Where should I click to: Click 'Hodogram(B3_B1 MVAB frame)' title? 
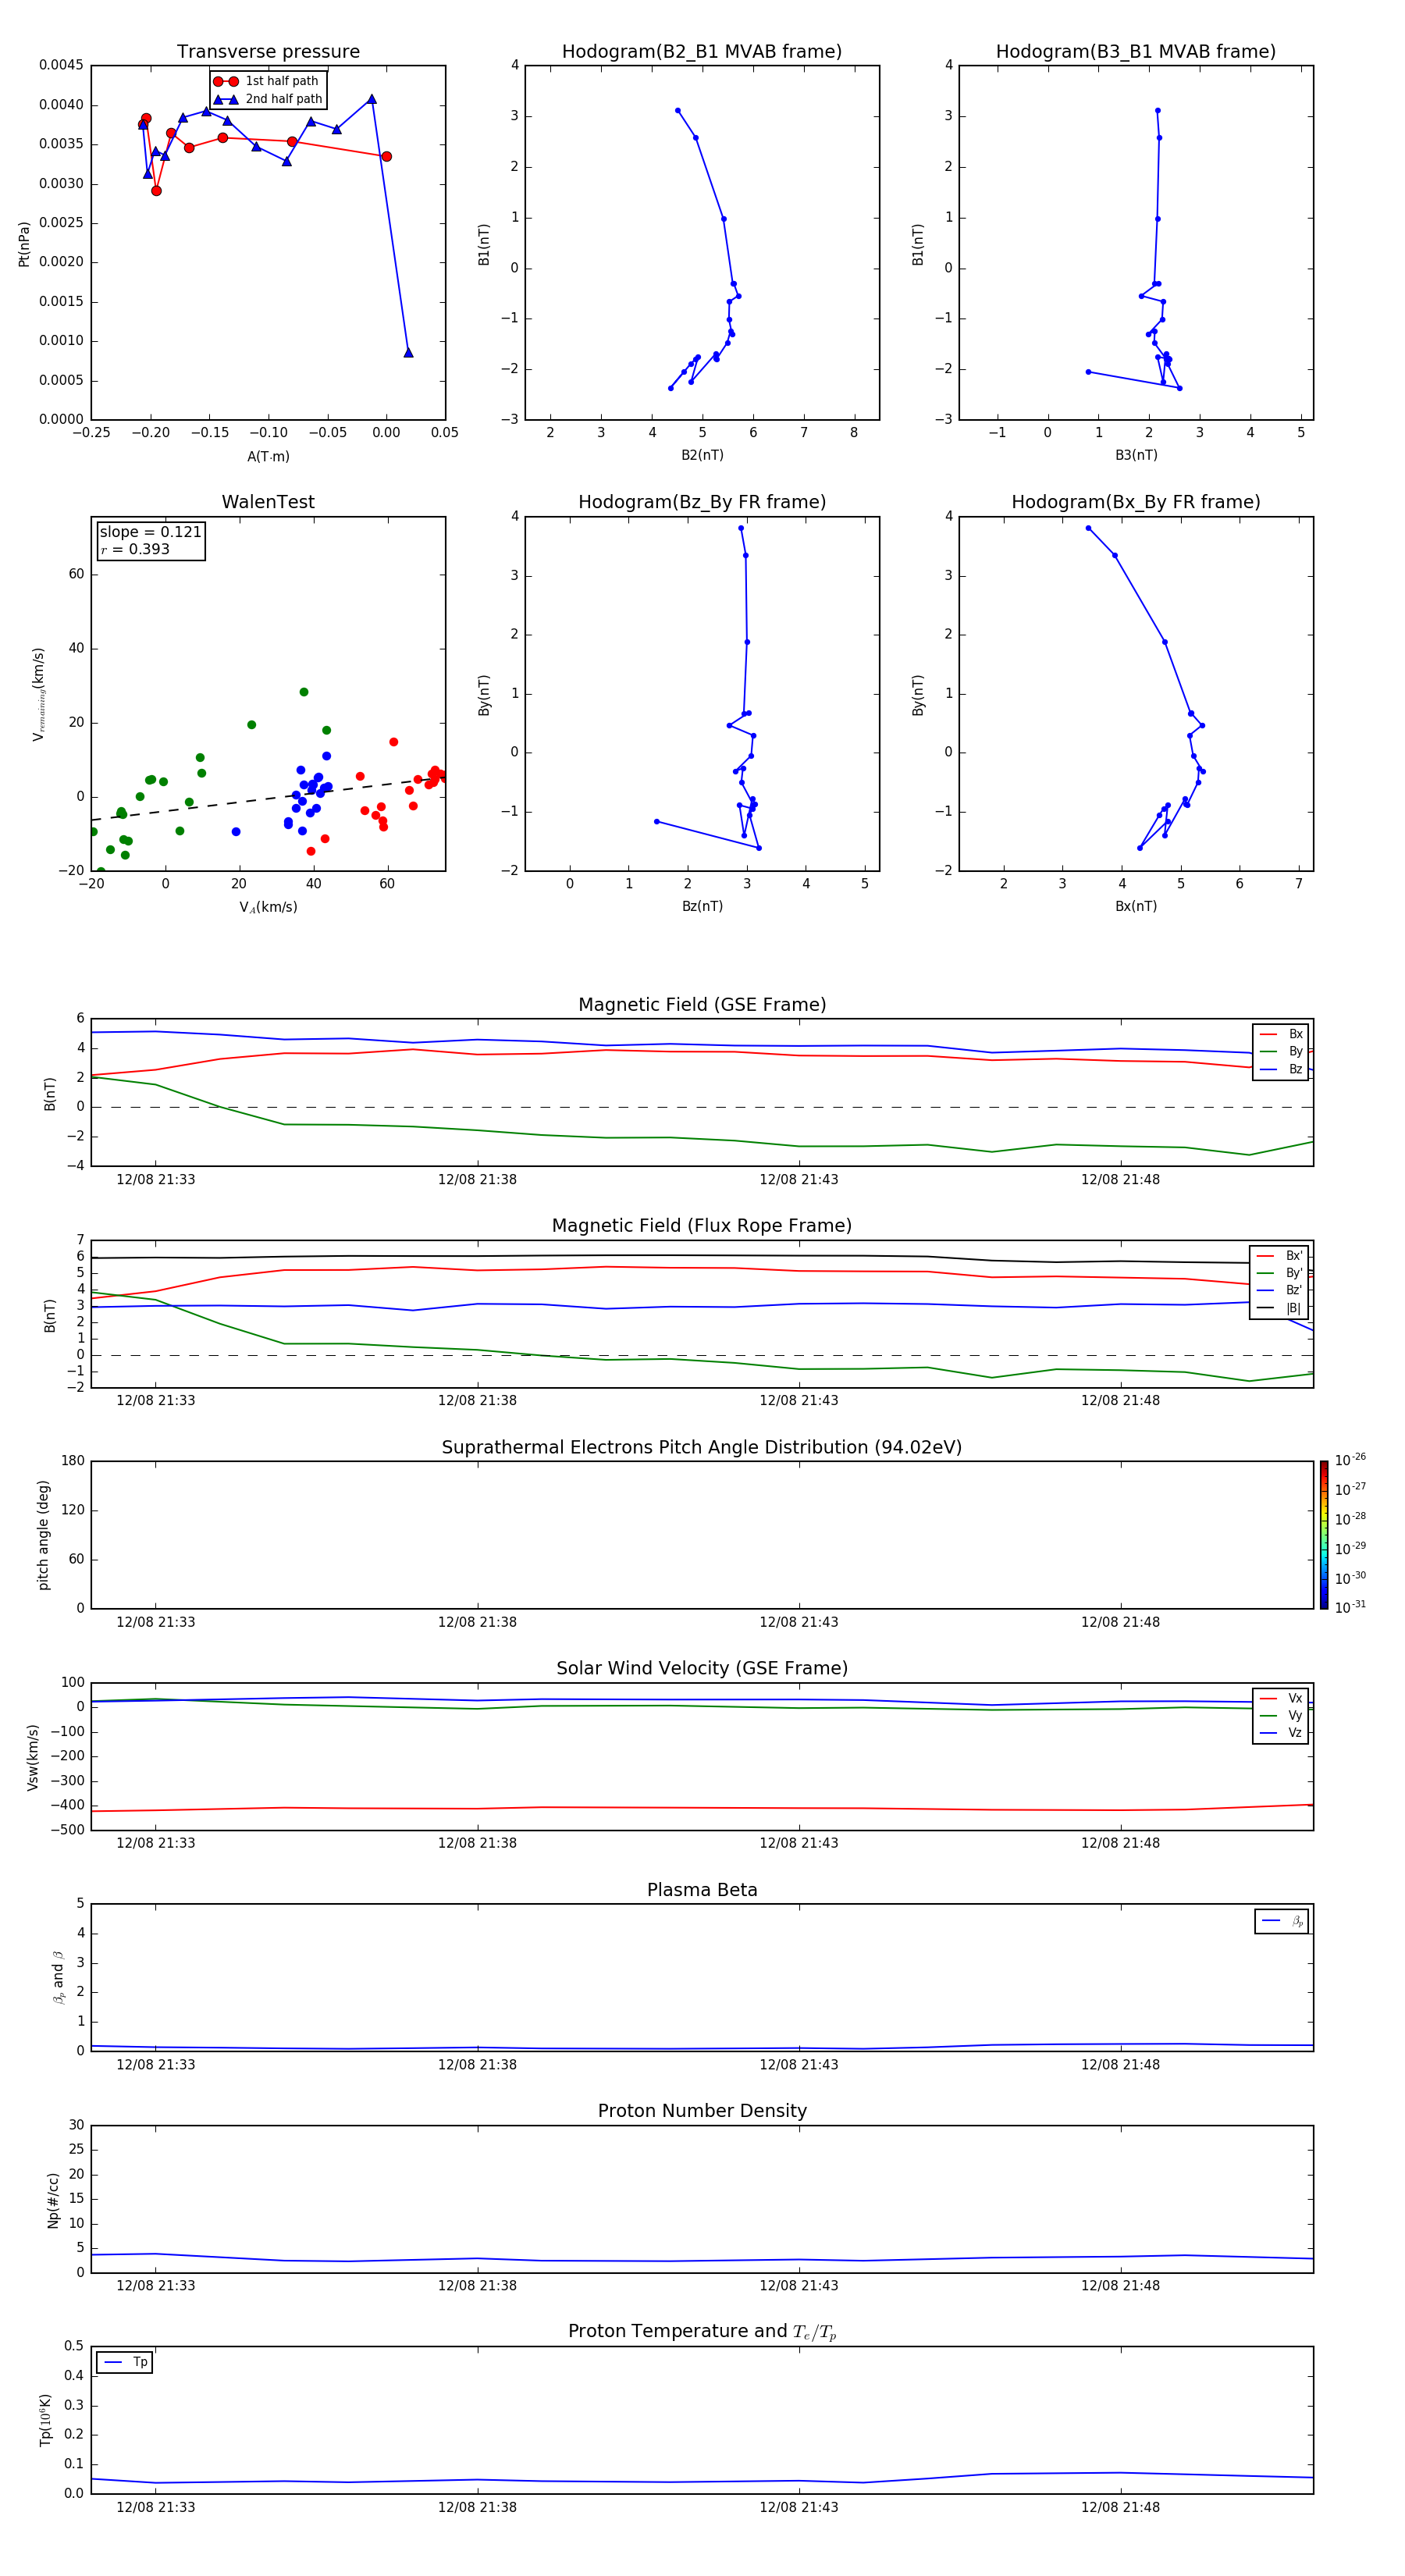click(1136, 52)
